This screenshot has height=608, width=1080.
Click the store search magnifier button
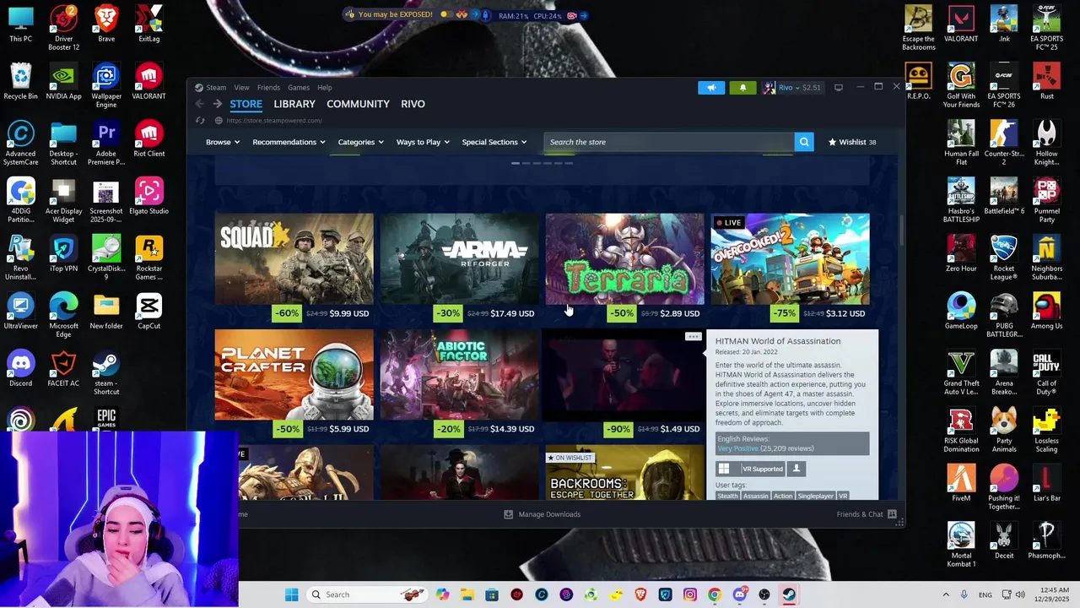click(x=804, y=142)
